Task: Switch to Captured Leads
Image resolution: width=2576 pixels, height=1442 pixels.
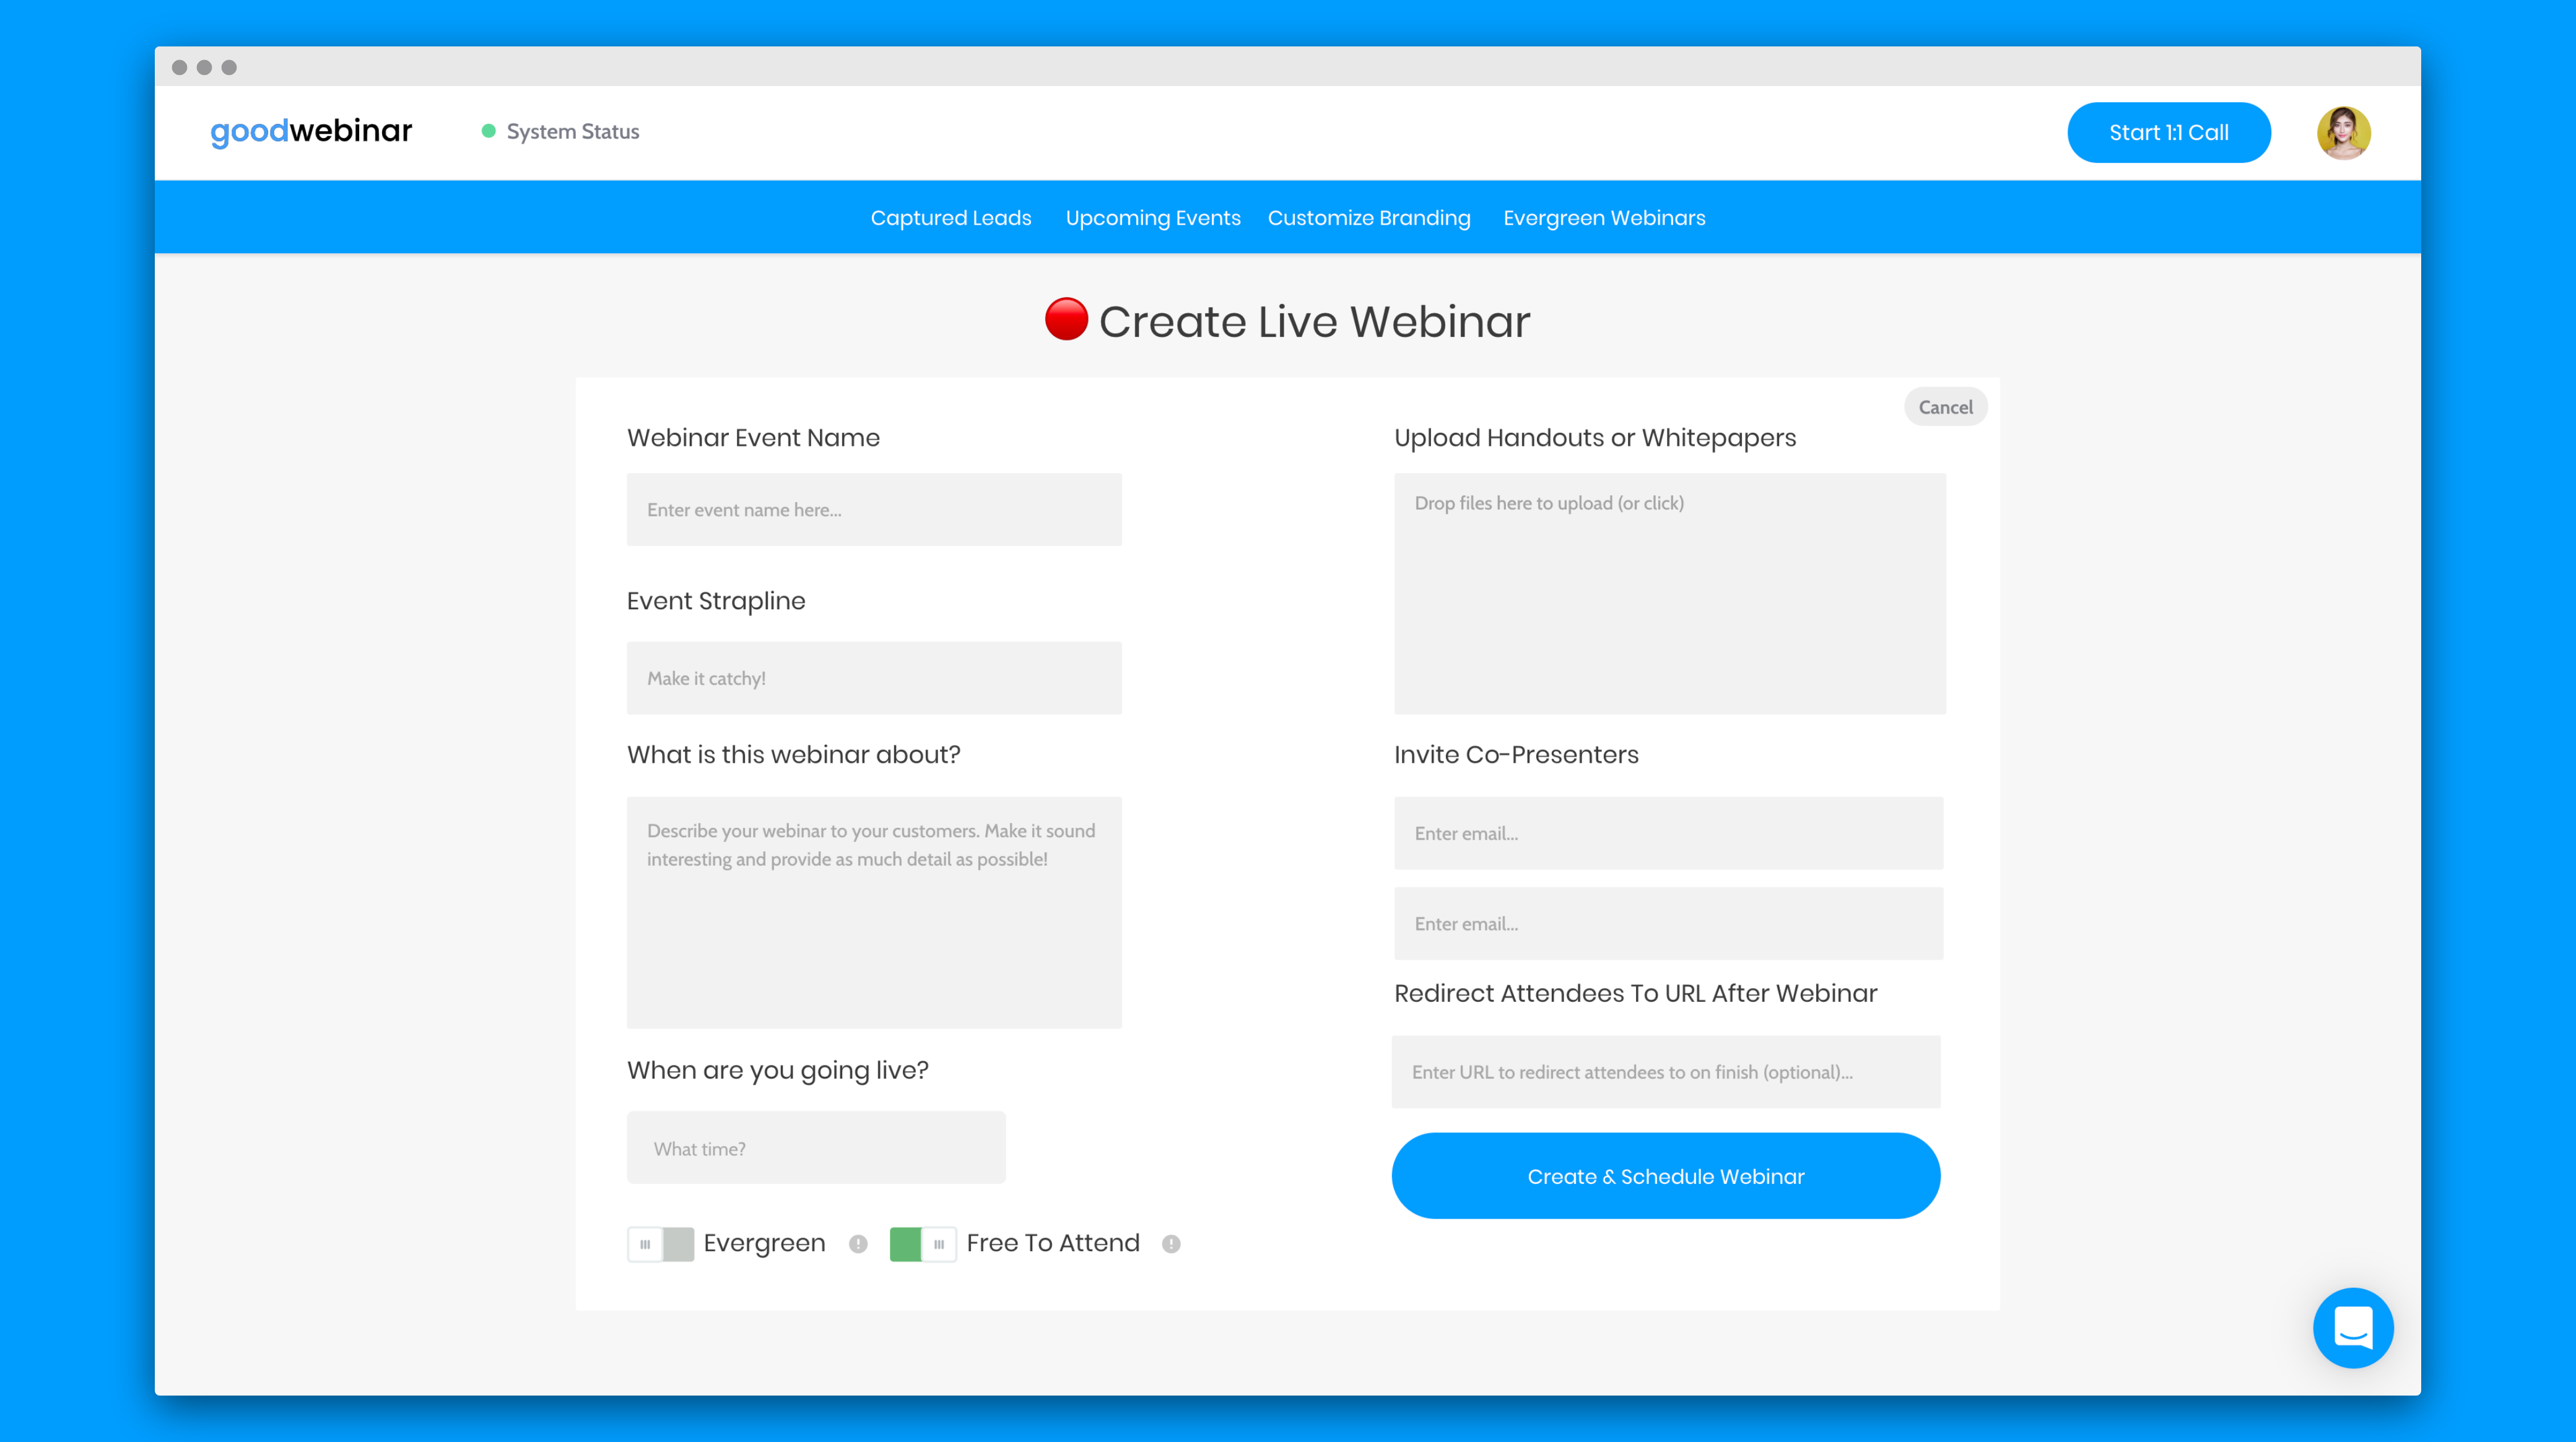Action: [950, 217]
